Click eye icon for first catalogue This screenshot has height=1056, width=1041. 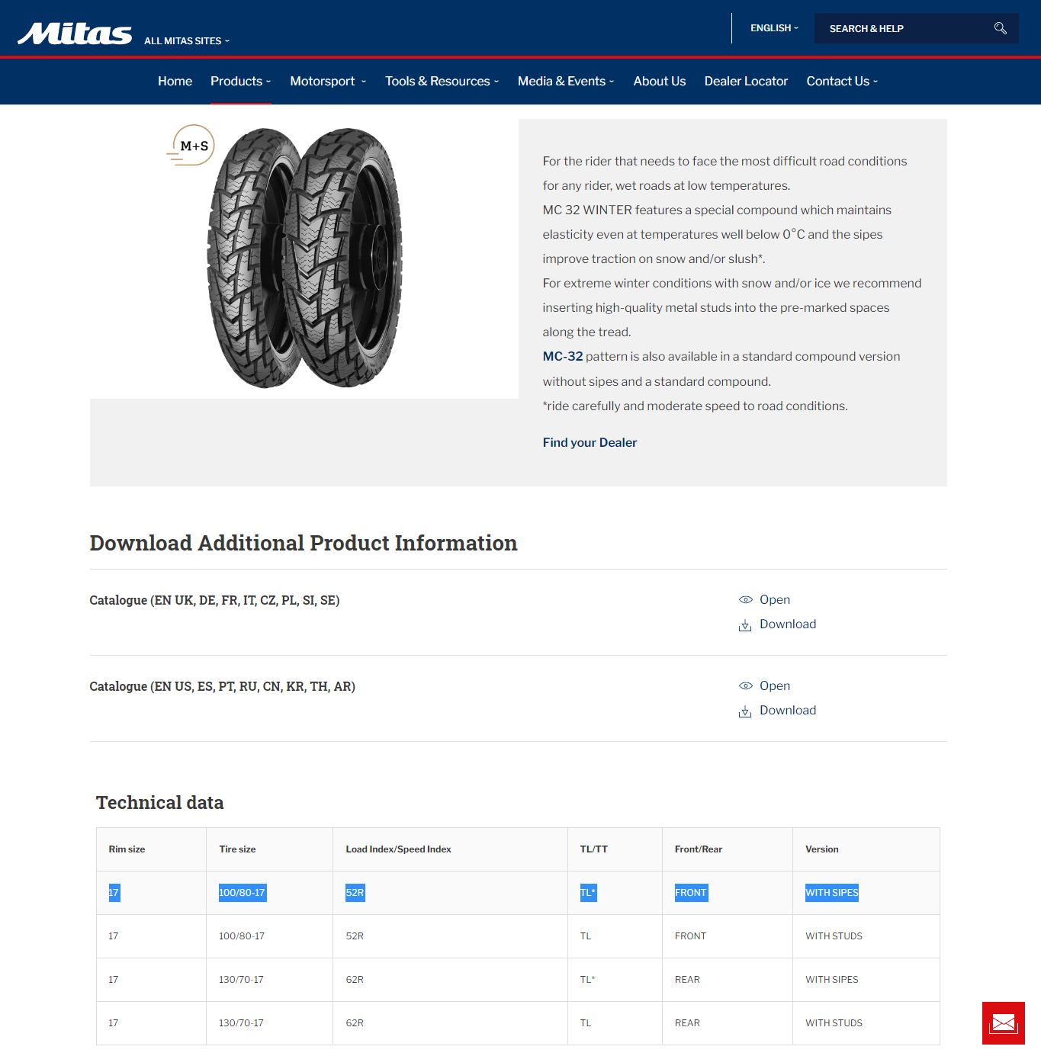click(x=745, y=600)
